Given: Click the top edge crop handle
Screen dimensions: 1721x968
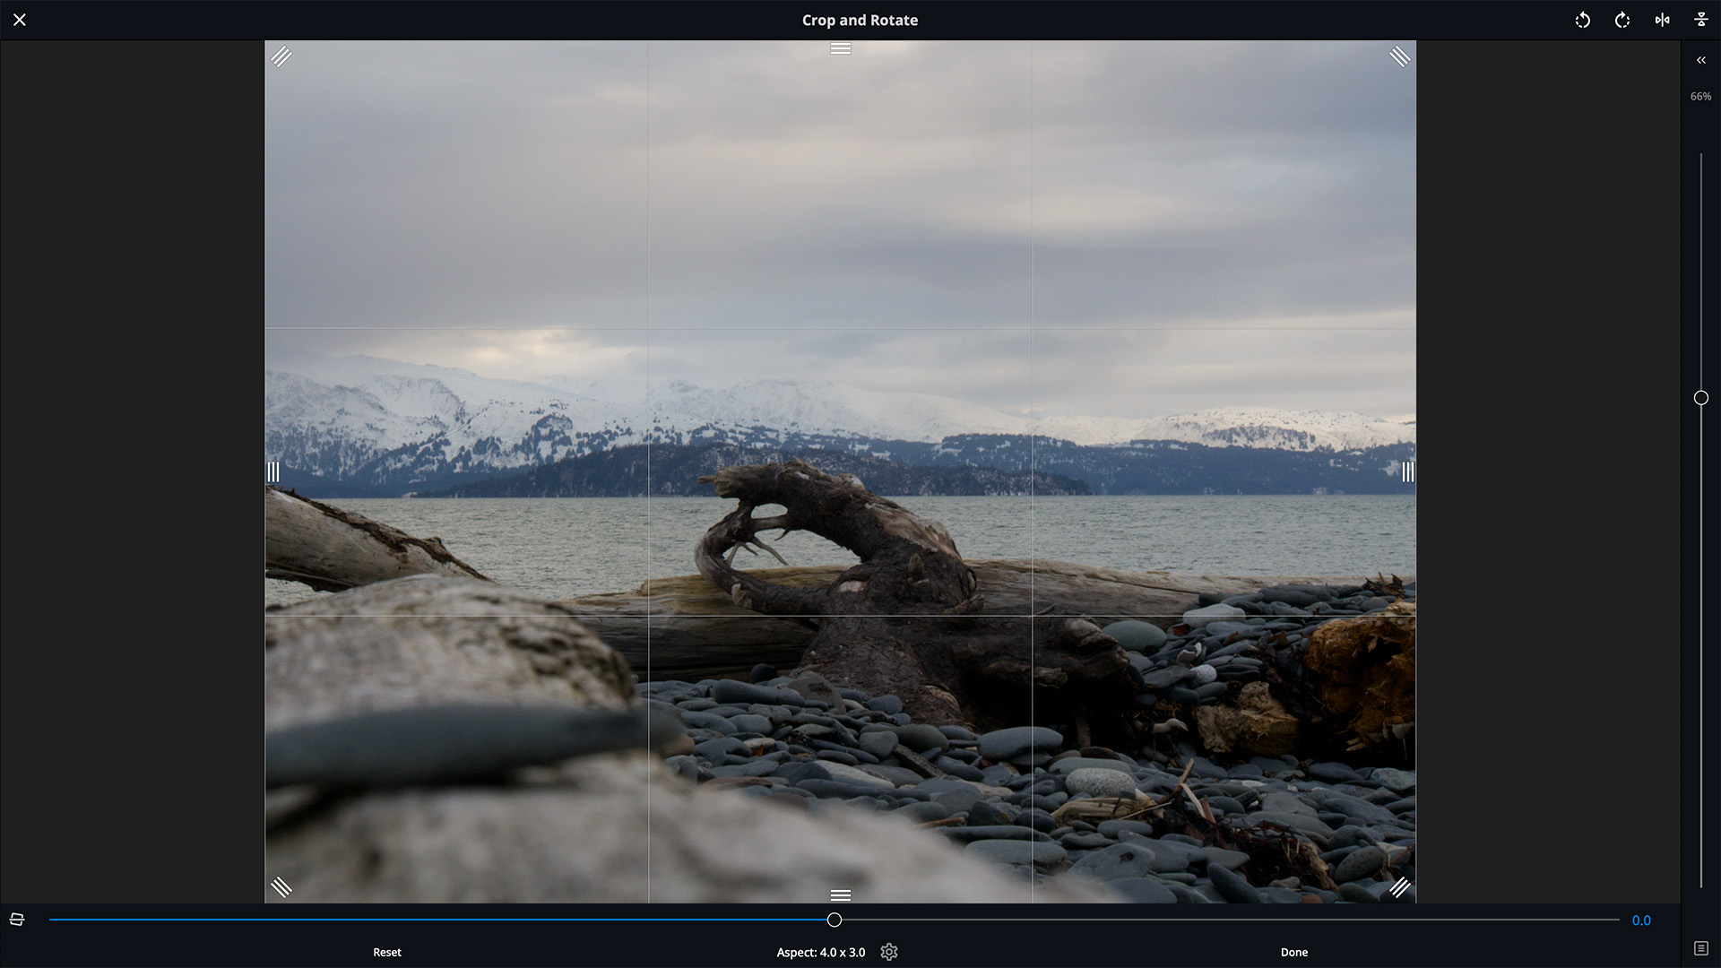Looking at the screenshot, I should pyautogui.click(x=841, y=48).
